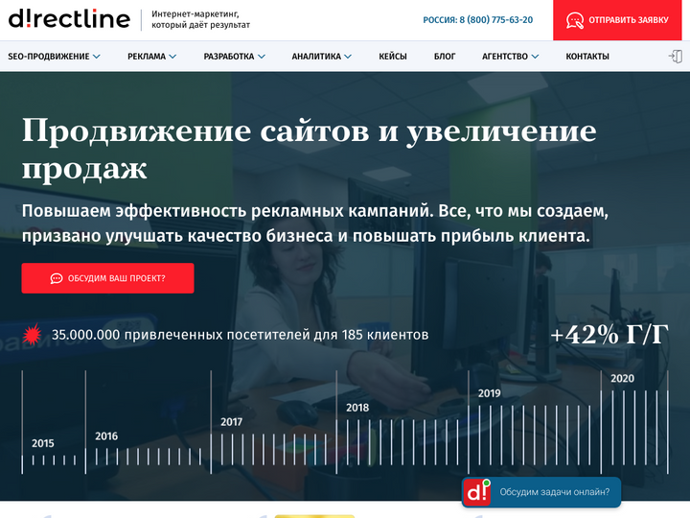
Task: Open the Разработка menu item
Action: (229, 57)
